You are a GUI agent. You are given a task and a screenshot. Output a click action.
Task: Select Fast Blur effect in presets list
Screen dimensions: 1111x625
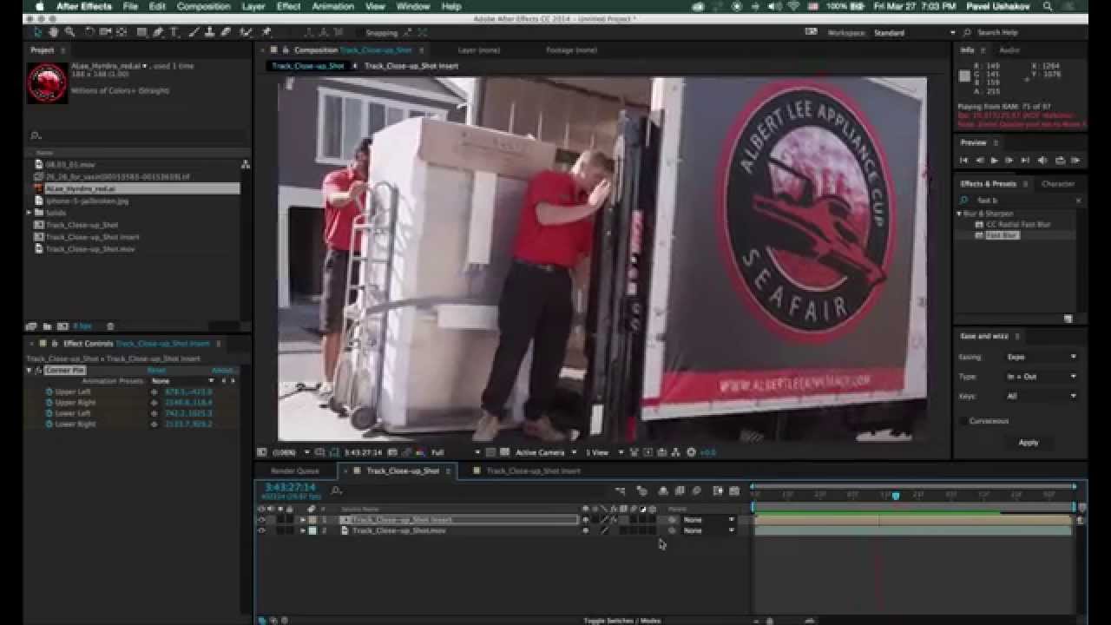click(1002, 235)
